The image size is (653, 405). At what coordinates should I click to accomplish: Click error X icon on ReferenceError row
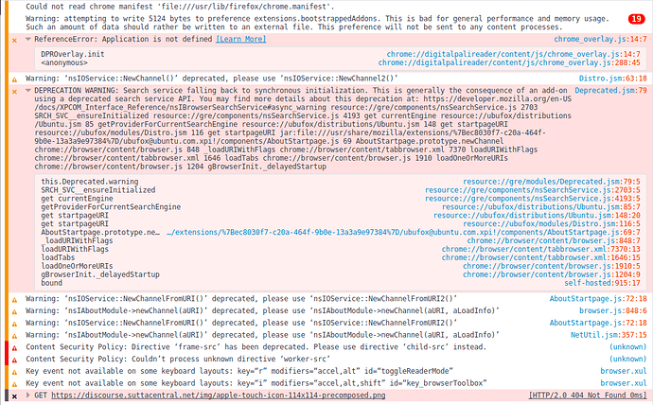click(x=14, y=40)
